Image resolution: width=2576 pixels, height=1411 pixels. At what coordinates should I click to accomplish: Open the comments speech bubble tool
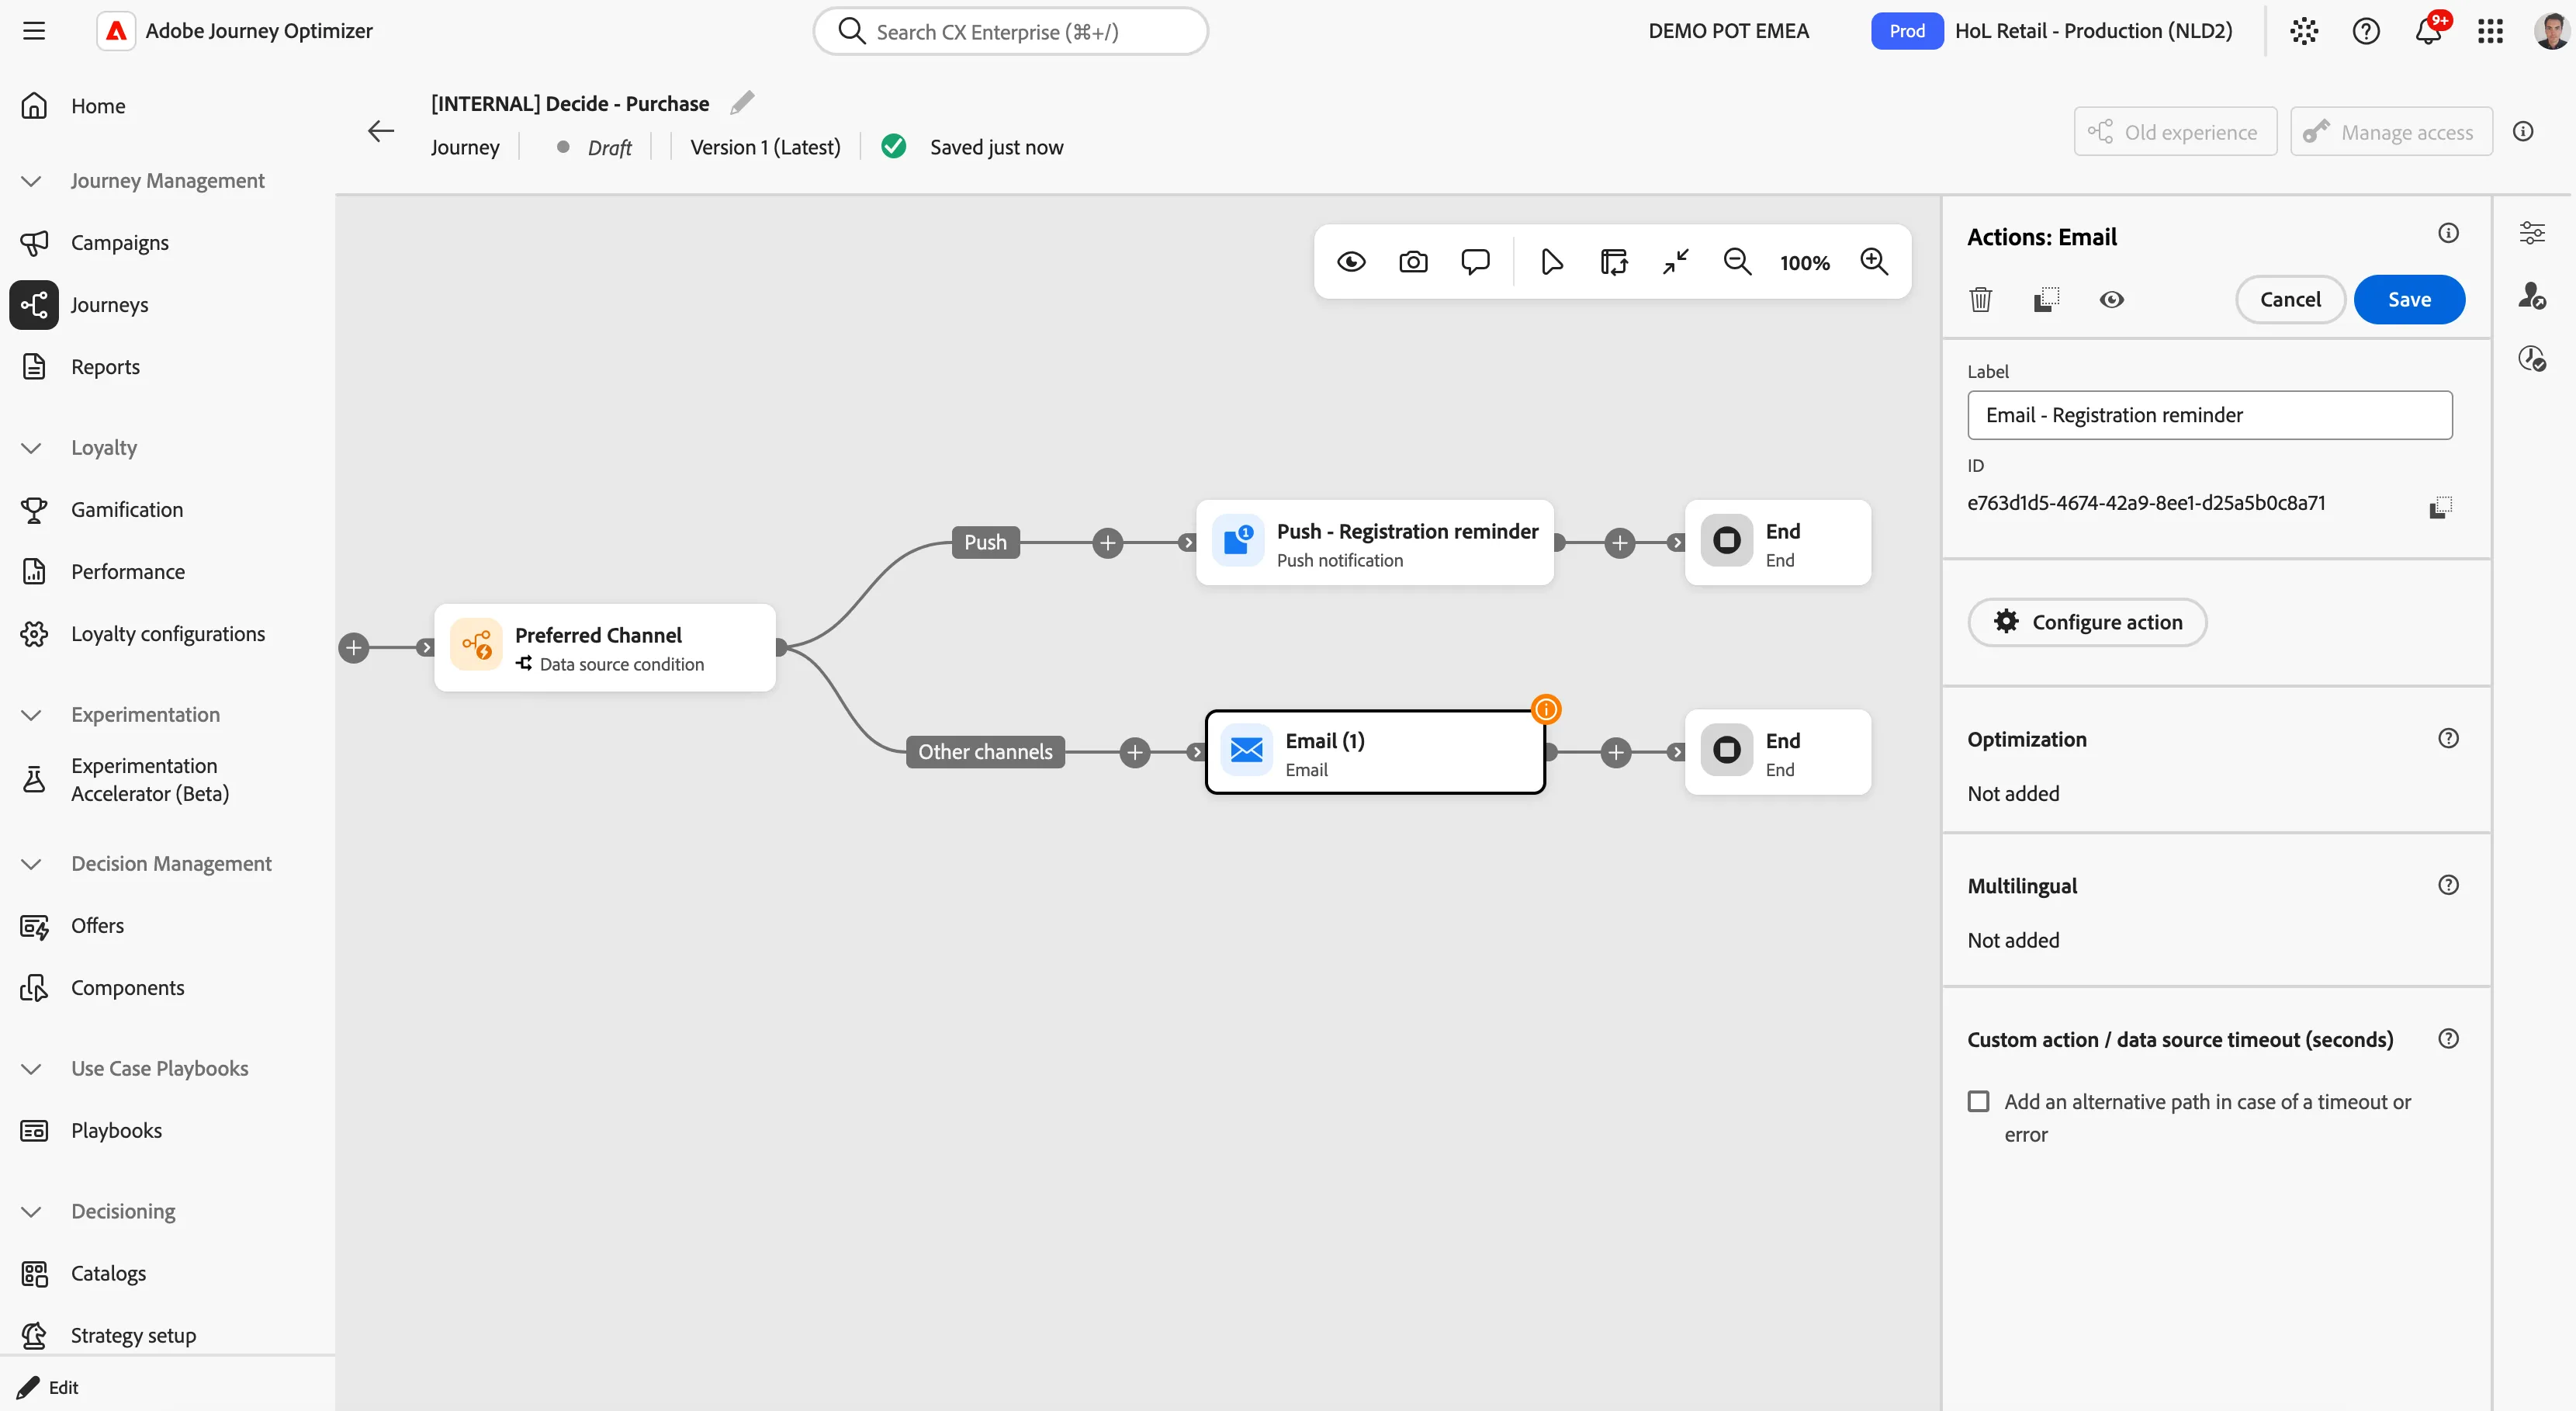coord(1475,262)
